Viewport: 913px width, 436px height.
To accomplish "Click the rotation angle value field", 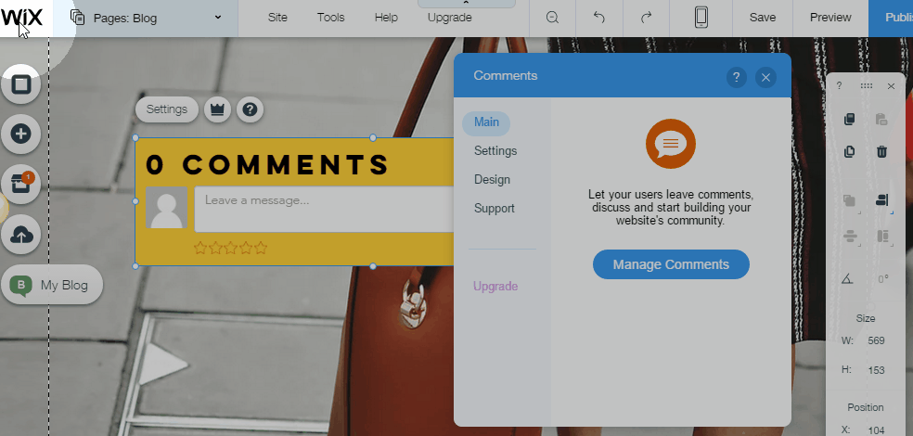I will 882,279.
